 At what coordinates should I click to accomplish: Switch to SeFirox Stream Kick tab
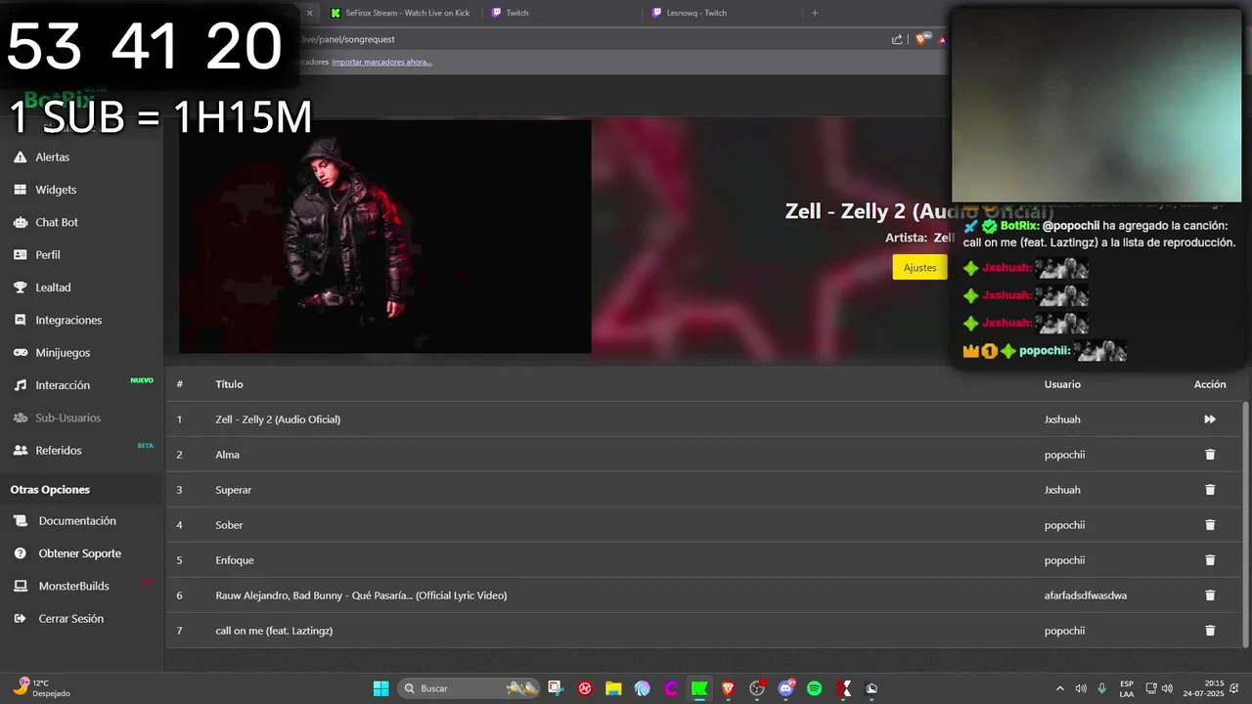click(x=401, y=13)
